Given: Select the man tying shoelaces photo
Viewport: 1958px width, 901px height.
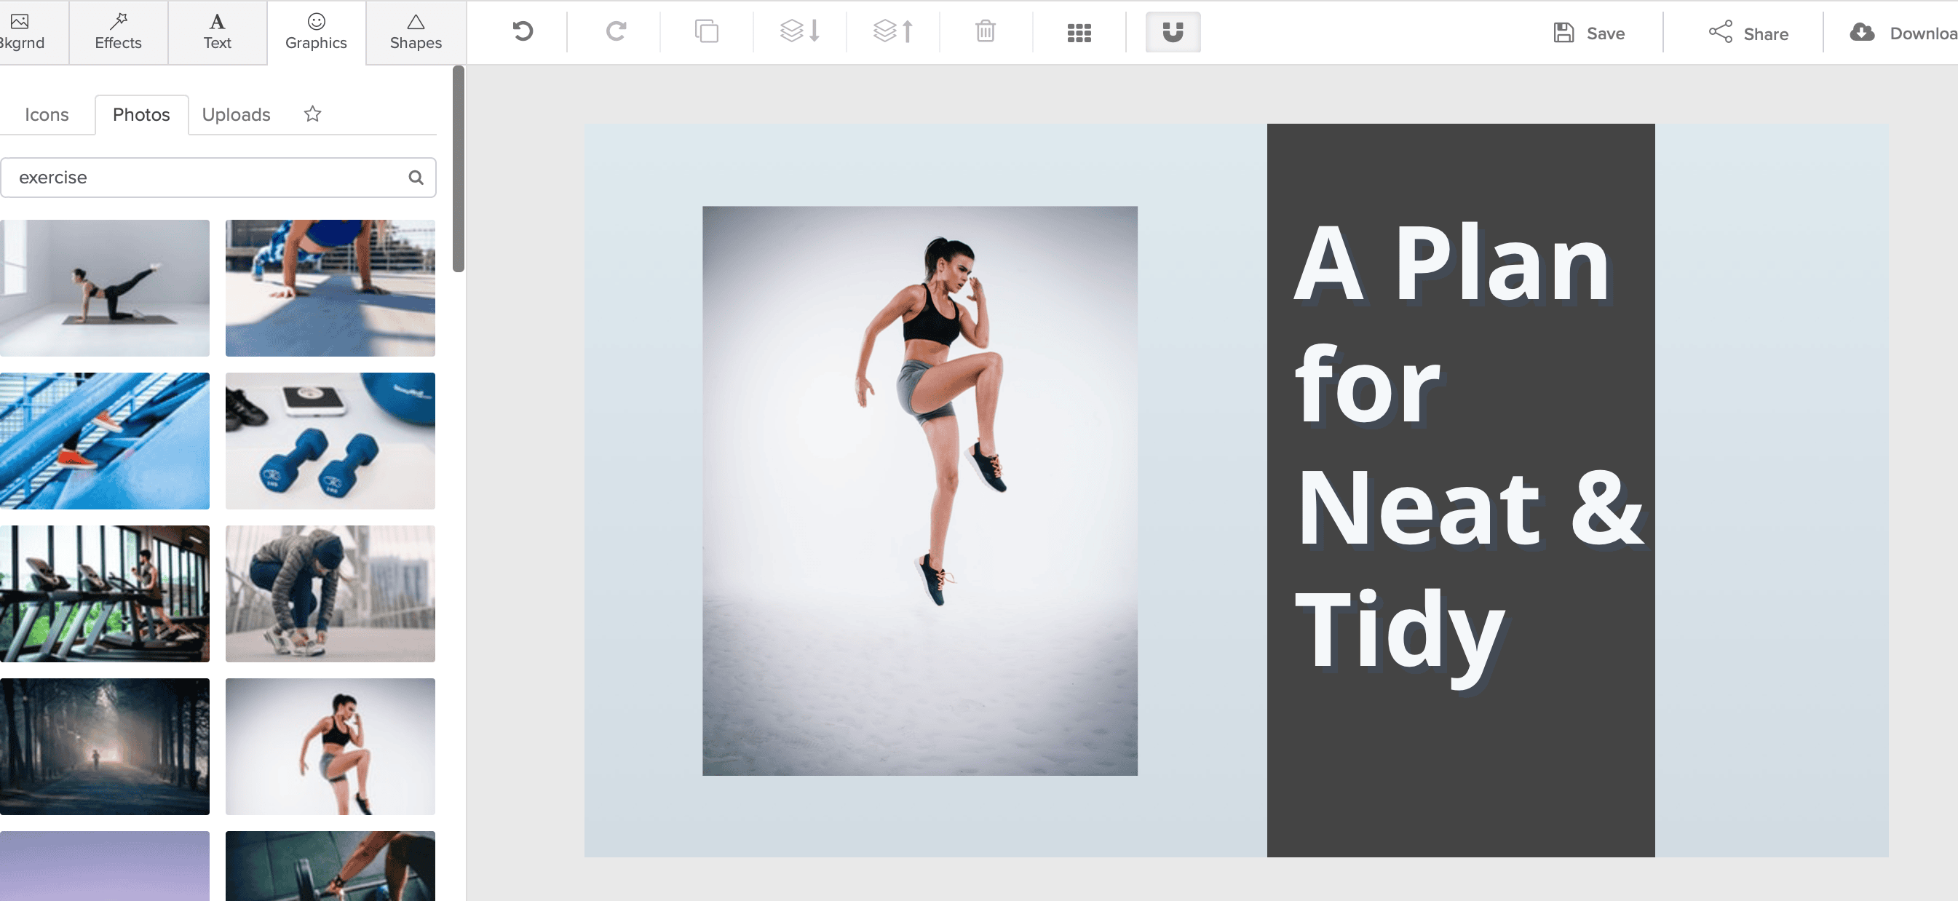Looking at the screenshot, I should point(330,593).
